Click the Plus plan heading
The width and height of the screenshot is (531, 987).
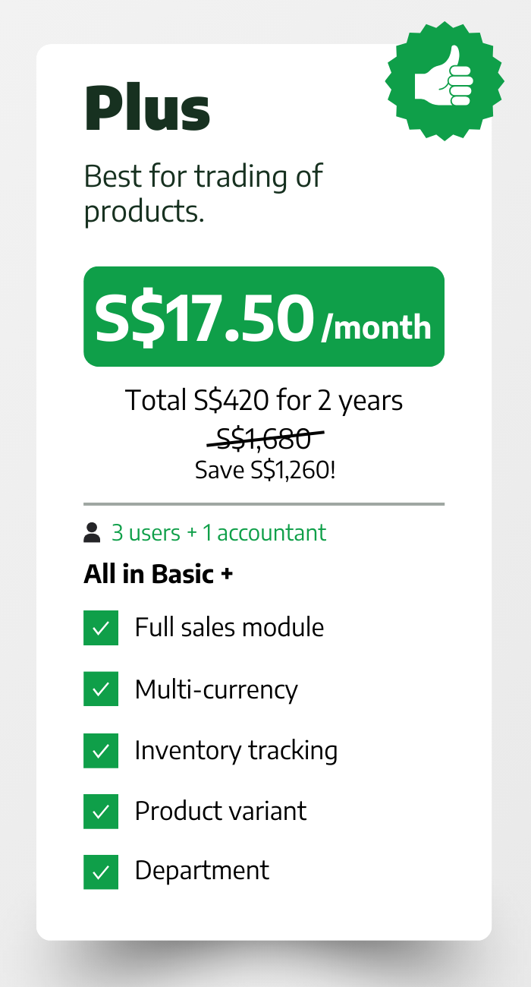pyautogui.click(x=147, y=108)
